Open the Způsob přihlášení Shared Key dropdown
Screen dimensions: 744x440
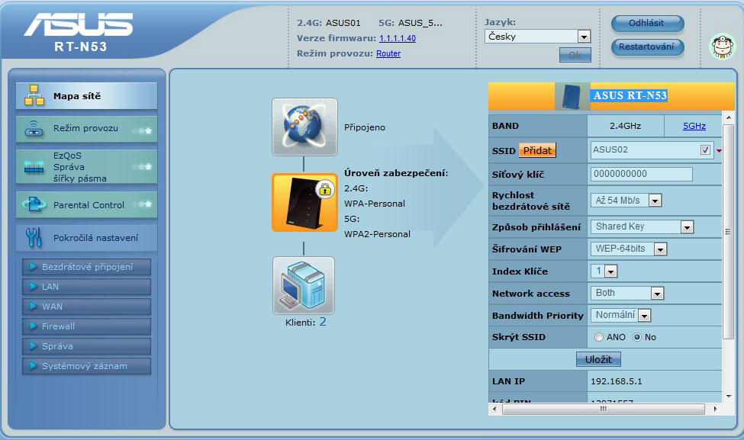tap(643, 227)
